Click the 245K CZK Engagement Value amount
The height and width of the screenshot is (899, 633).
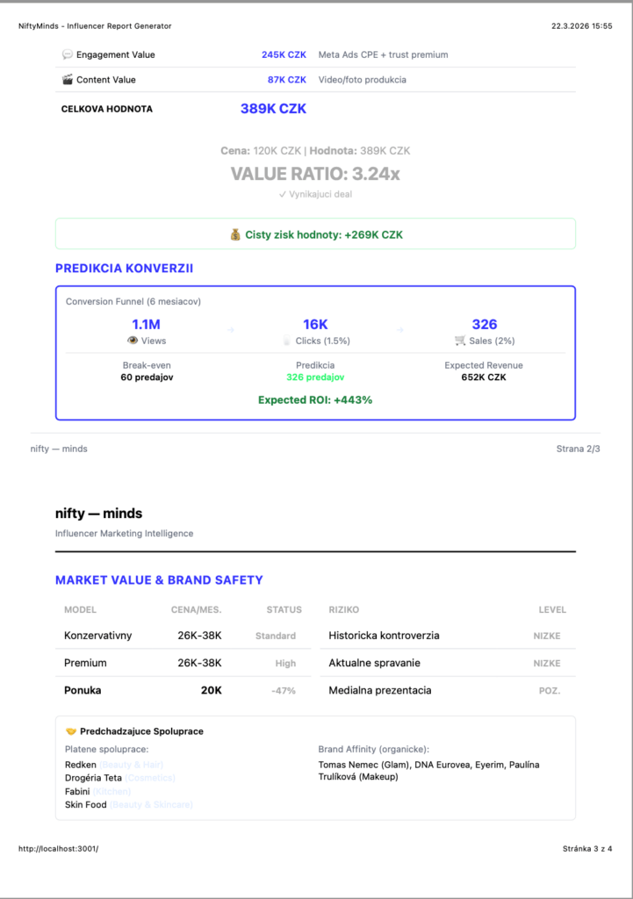click(x=284, y=54)
